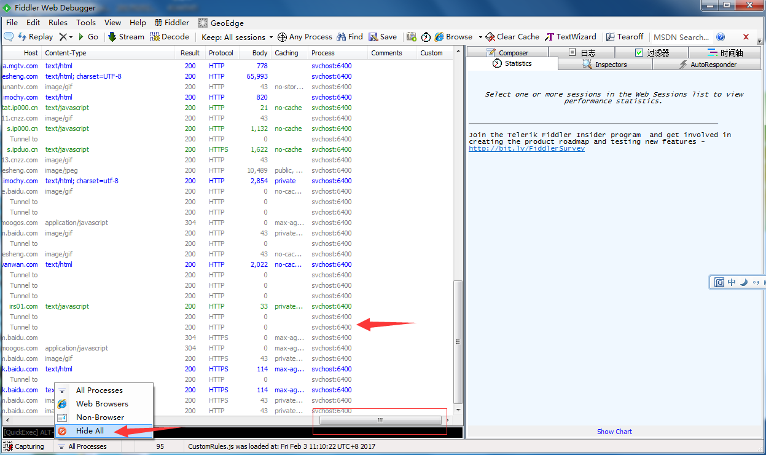This screenshot has height=455, width=766.
Task: Click All Processes status bar filter
Action: pyautogui.click(x=82, y=446)
